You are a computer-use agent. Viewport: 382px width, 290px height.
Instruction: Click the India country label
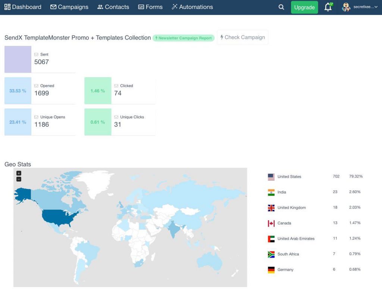[x=282, y=192]
